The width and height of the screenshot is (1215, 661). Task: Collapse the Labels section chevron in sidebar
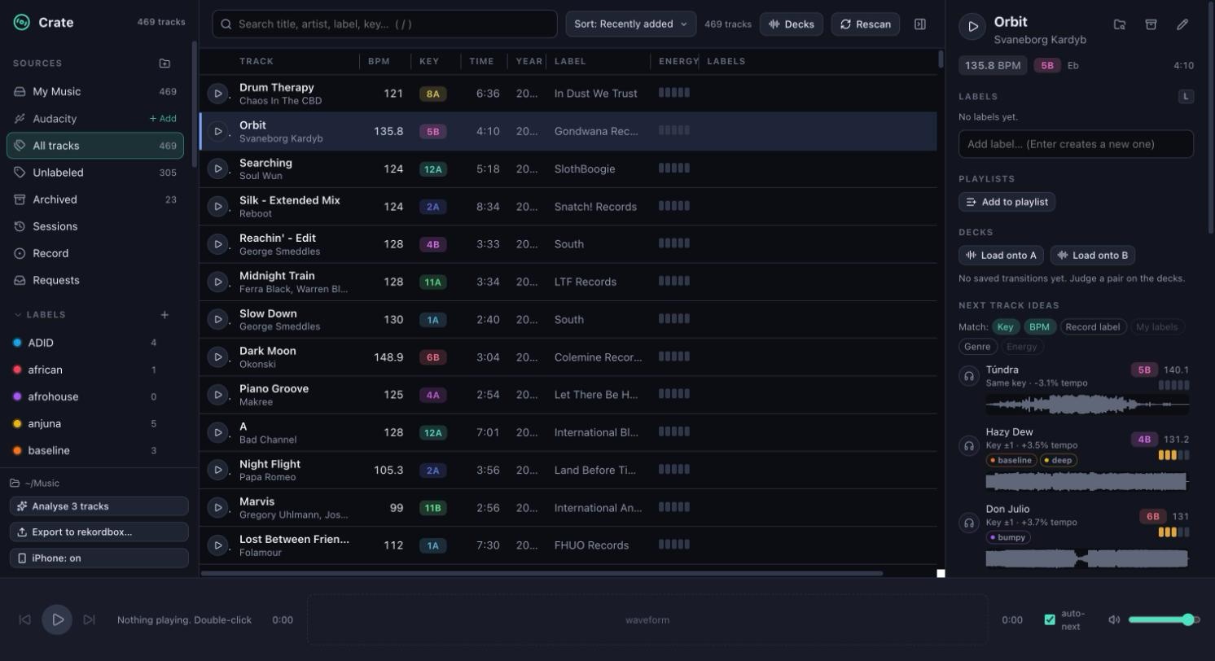point(18,314)
